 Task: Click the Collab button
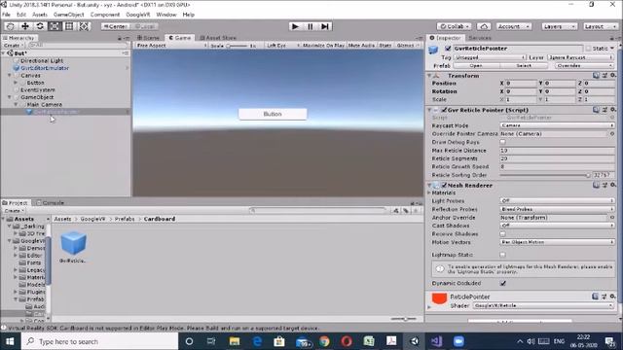click(x=455, y=26)
